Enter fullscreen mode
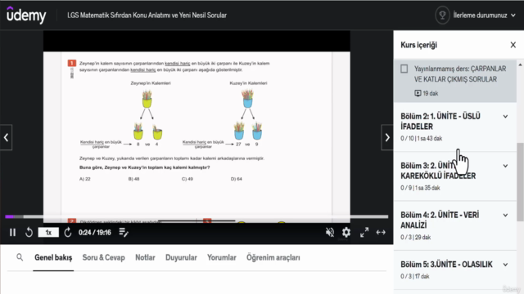Image resolution: width=524 pixels, height=294 pixels. (x=364, y=232)
